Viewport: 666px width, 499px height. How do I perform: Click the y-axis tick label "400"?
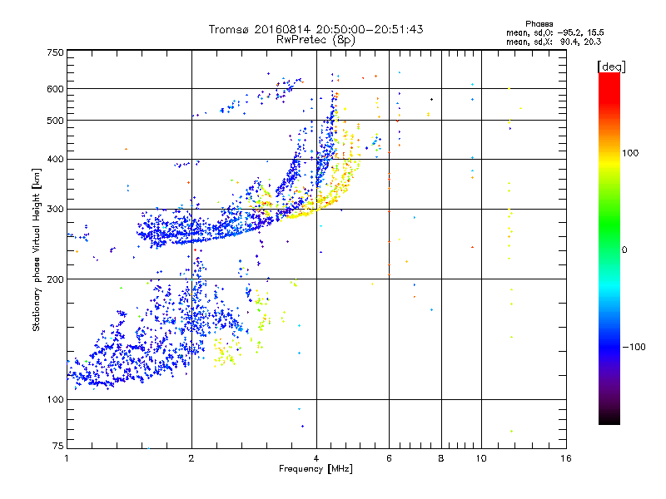56,159
